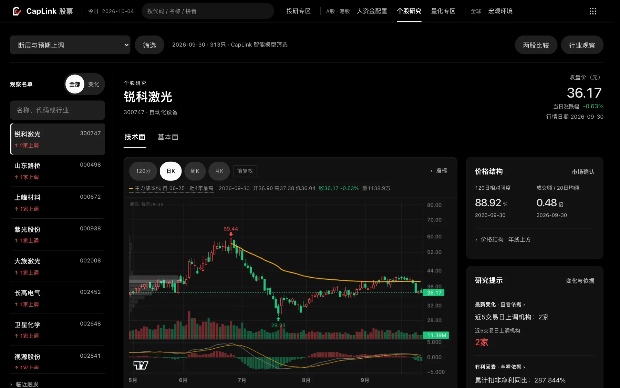Viewport: 620px width, 388px height.
Task: Click the 筛选 button
Action: (x=149, y=45)
